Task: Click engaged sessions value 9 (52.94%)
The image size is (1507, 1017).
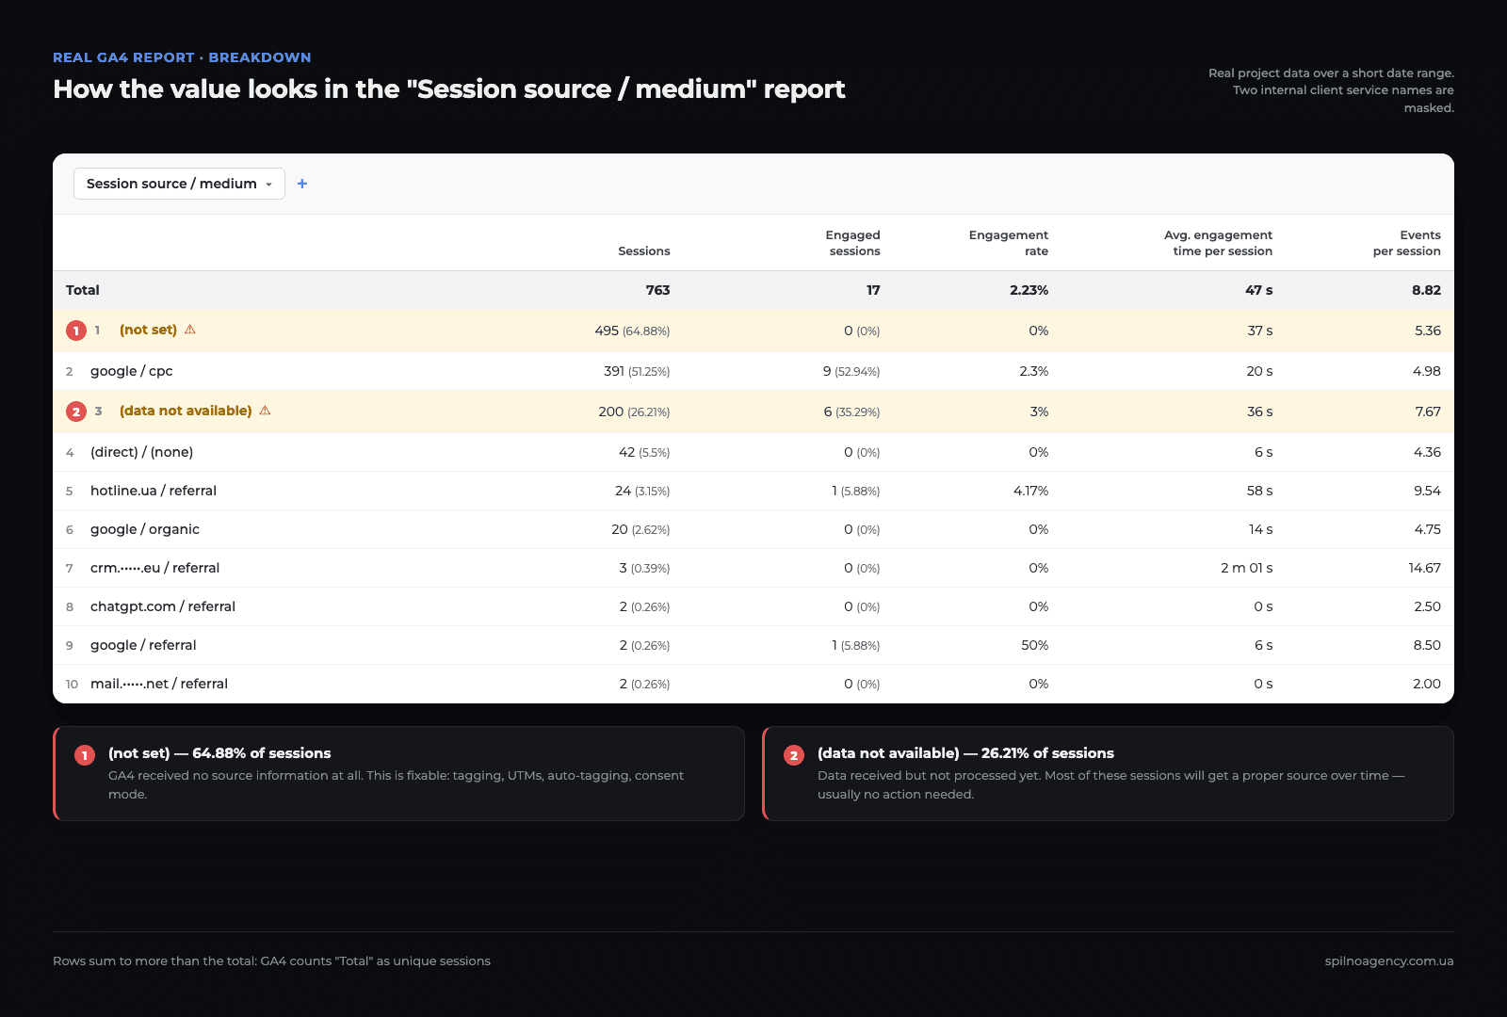Action: 851,371
